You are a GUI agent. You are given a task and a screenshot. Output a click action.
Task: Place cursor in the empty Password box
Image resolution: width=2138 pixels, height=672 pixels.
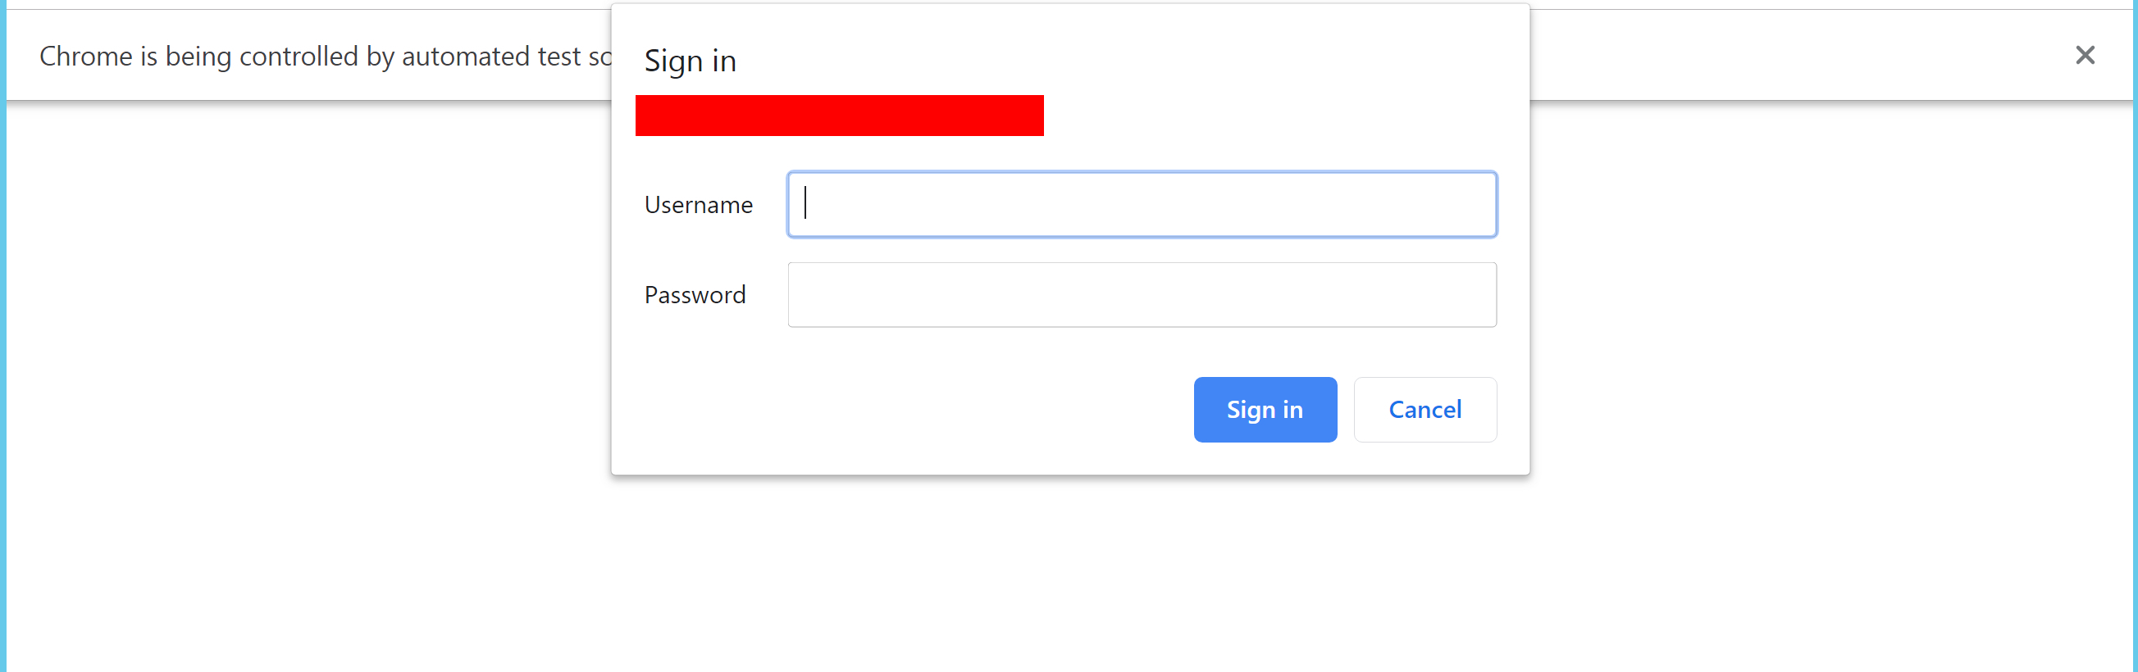pos(1142,294)
